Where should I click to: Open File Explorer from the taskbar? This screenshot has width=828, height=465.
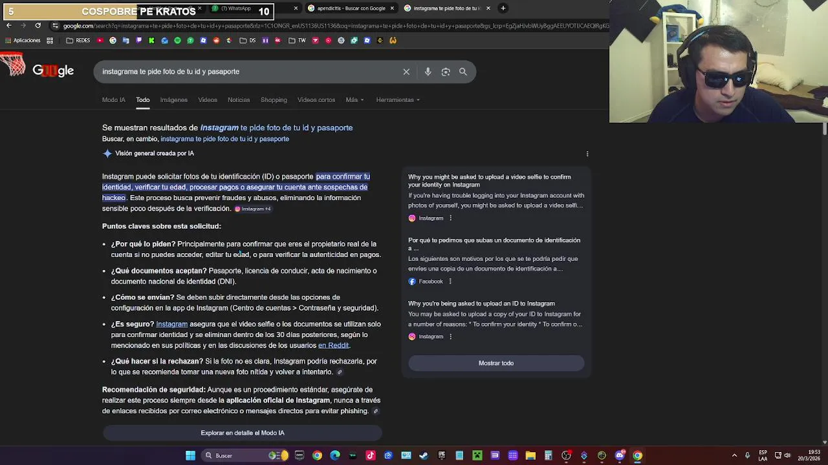[x=530, y=455]
